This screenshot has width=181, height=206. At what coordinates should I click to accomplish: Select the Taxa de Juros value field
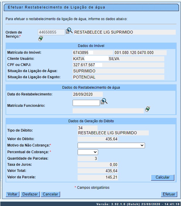98,165
